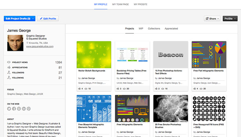Image resolution: width=241 pixels, height=137 pixels.
Task: Open the blue blueprint infographic thumbnail
Action: point(94,108)
